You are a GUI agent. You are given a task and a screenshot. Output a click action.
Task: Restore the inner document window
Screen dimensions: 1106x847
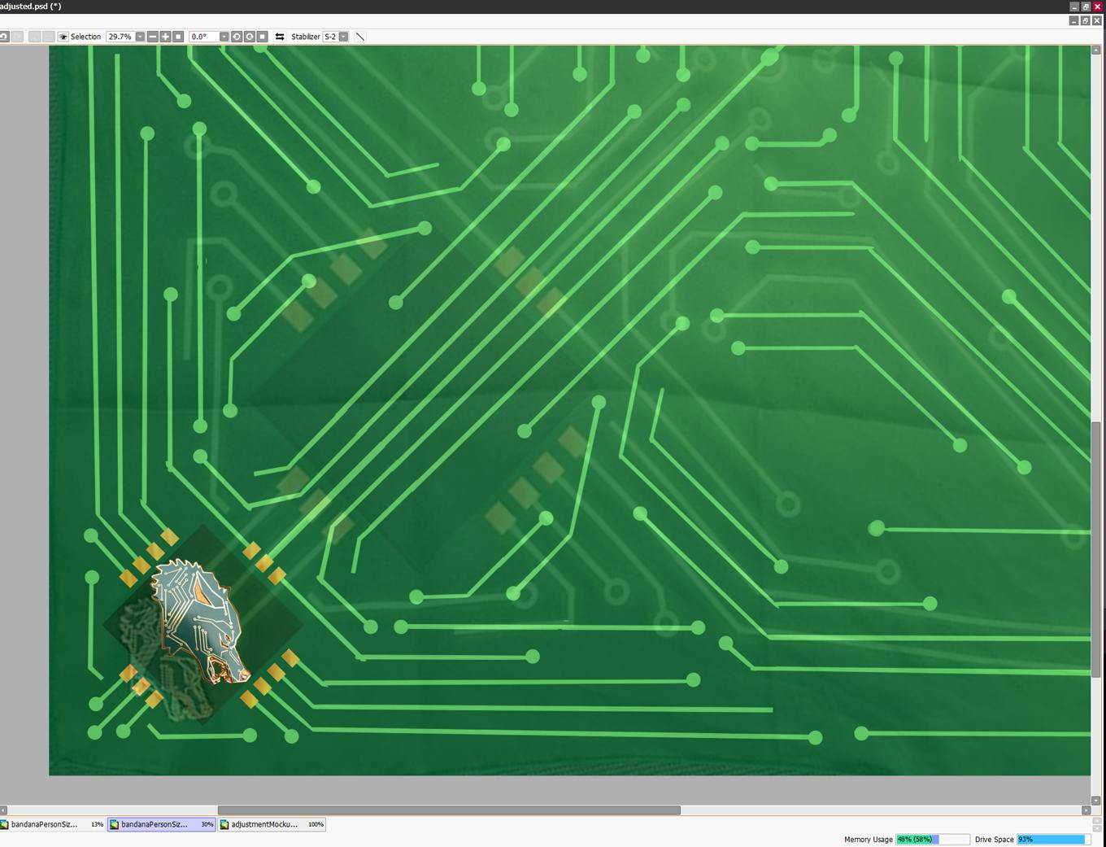[x=1085, y=20]
